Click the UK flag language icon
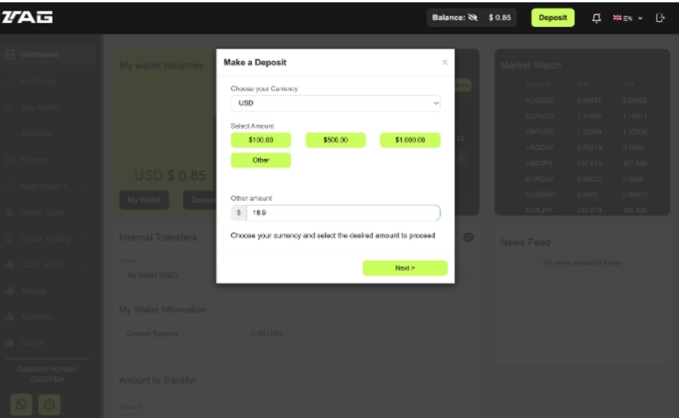This screenshot has width=679, height=418. point(617,18)
